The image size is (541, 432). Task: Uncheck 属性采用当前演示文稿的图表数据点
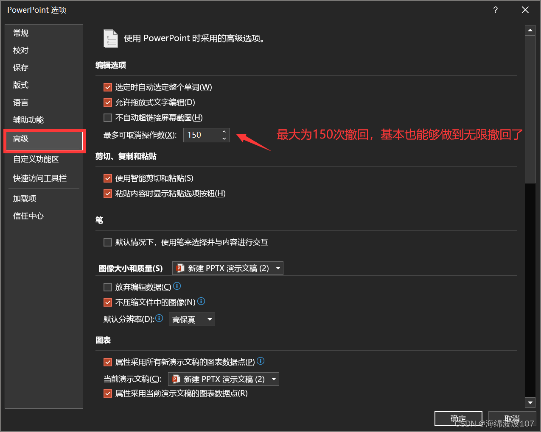point(108,393)
